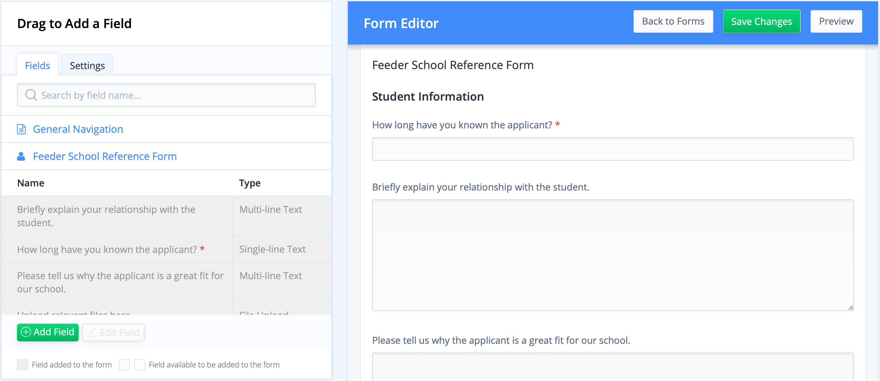Click the white 'Field available' legend box
Screen dimensions: 880x381
coord(140,365)
